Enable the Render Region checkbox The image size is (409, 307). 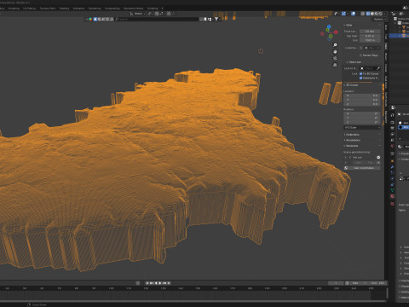[361, 55]
